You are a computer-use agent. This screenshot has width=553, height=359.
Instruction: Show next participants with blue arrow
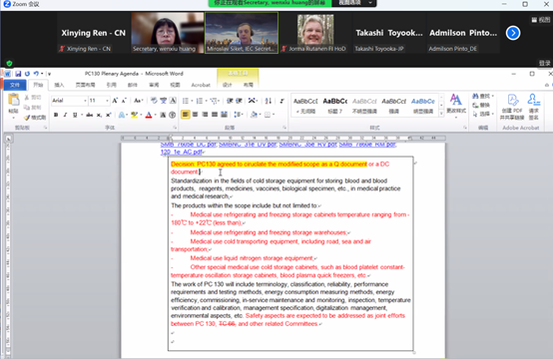point(513,33)
